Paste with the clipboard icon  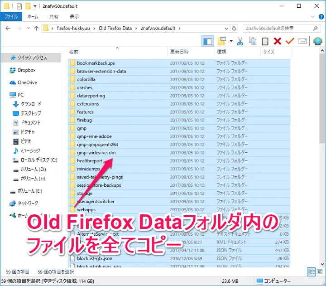coord(265,41)
